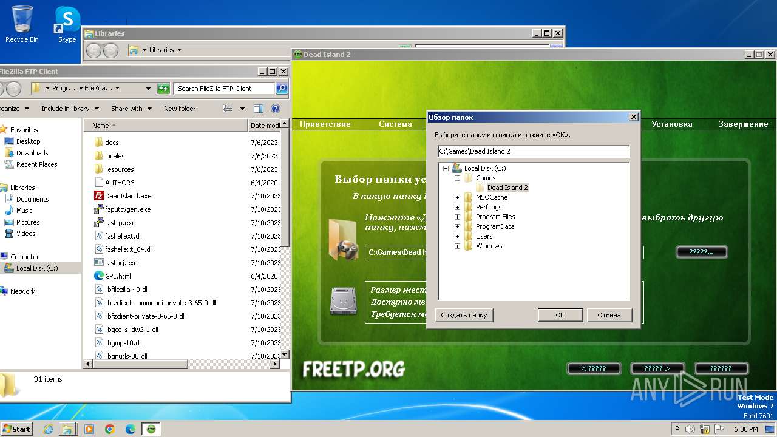Open the view options dropdown arrow

coord(242,109)
